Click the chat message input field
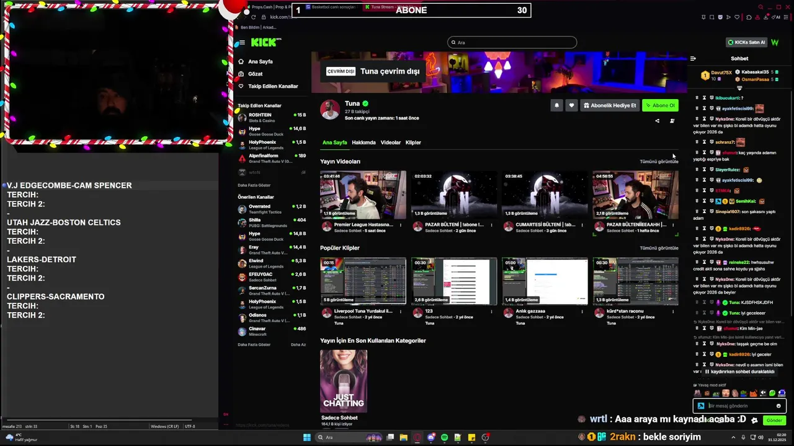The height and width of the screenshot is (446, 794). click(x=739, y=406)
